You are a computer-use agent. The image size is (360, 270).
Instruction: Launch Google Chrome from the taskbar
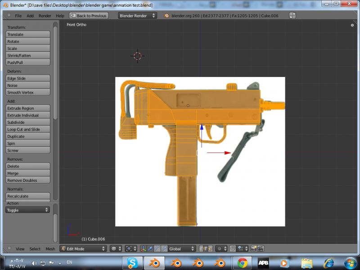tap(243, 263)
